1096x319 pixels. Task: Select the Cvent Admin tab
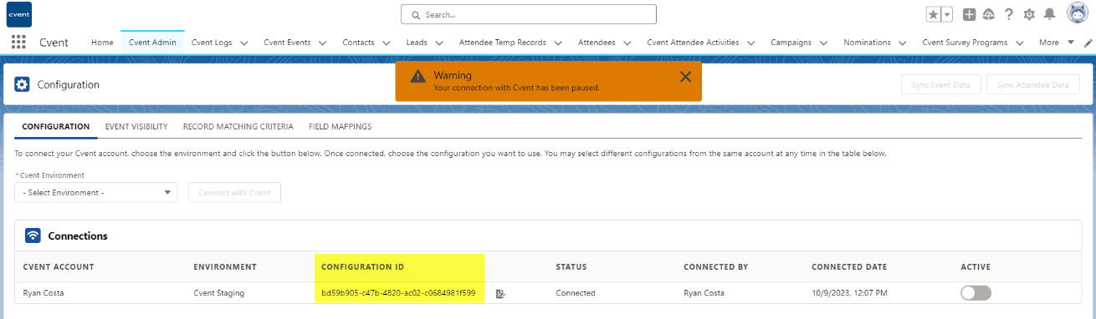point(152,43)
